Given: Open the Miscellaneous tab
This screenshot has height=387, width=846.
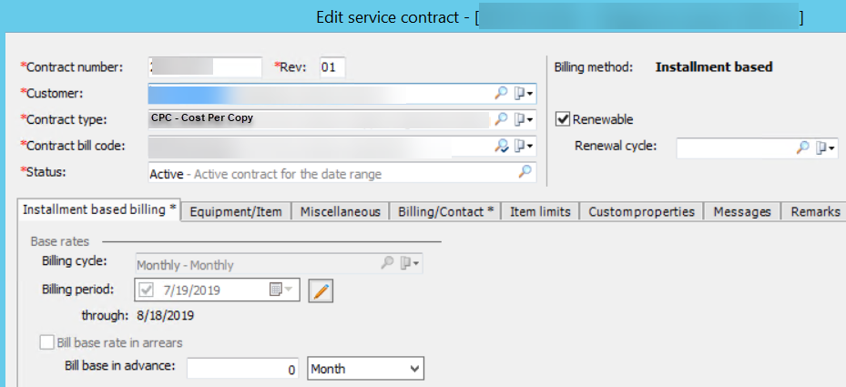Looking at the screenshot, I should click(x=341, y=212).
